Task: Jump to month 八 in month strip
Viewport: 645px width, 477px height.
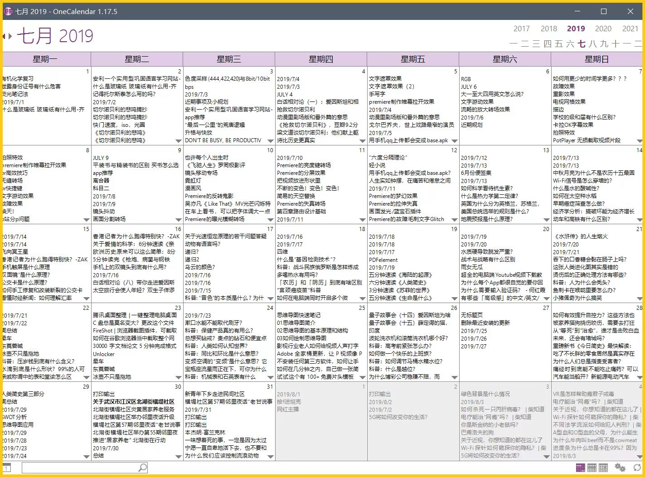Action: pyautogui.click(x=593, y=44)
